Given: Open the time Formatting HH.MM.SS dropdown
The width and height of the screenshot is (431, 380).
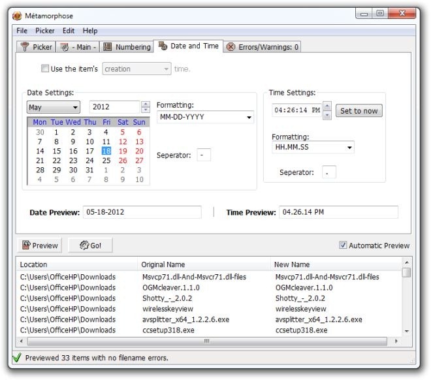Looking at the screenshot, I should coord(313,148).
